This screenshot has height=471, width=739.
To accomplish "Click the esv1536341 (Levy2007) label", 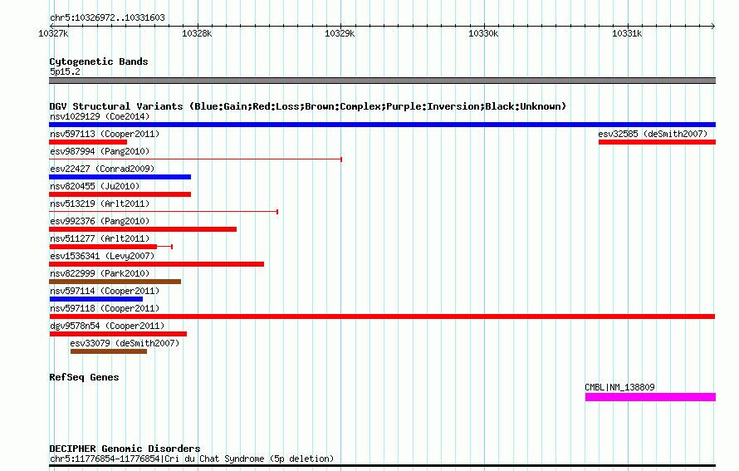I will [102, 256].
